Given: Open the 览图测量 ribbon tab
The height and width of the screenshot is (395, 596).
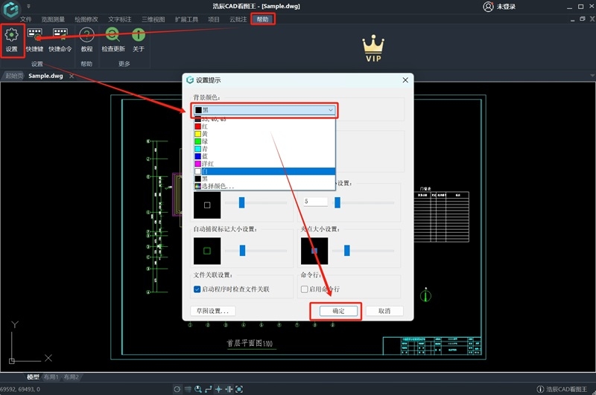Looking at the screenshot, I should (53, 19).
